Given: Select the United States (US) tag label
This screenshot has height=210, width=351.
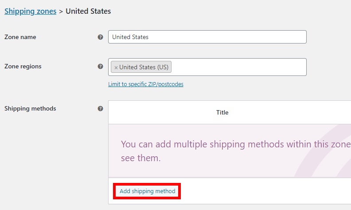Looking at the screenshot, I should coord(144,67).
